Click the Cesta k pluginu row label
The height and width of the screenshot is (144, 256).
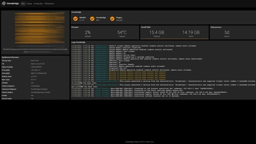pyautogui.click(x=7, y=92)
